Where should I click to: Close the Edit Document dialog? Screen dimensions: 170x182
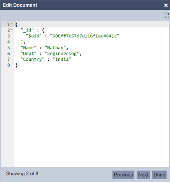(x=166, y=5)
